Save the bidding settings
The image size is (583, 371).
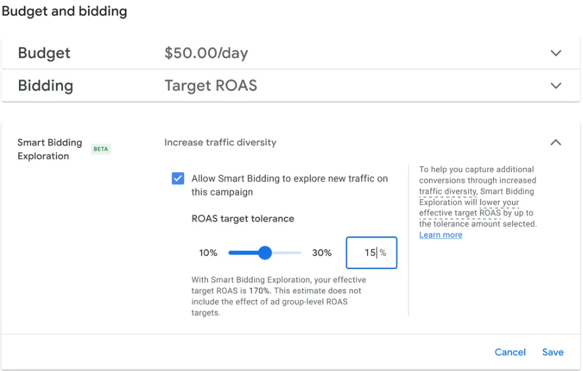(x=553, y=352)
